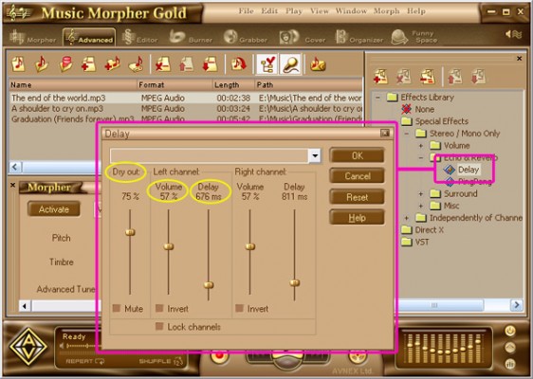Click the AV diamond logo
Viewport: 533px width, 379px height.
point(28,347)
